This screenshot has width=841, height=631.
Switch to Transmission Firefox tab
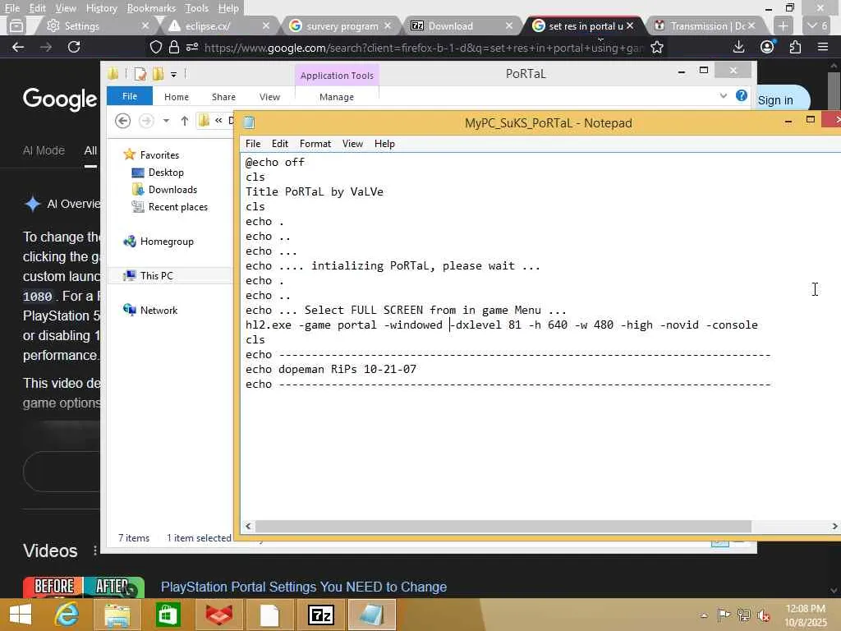coord(707,25)
